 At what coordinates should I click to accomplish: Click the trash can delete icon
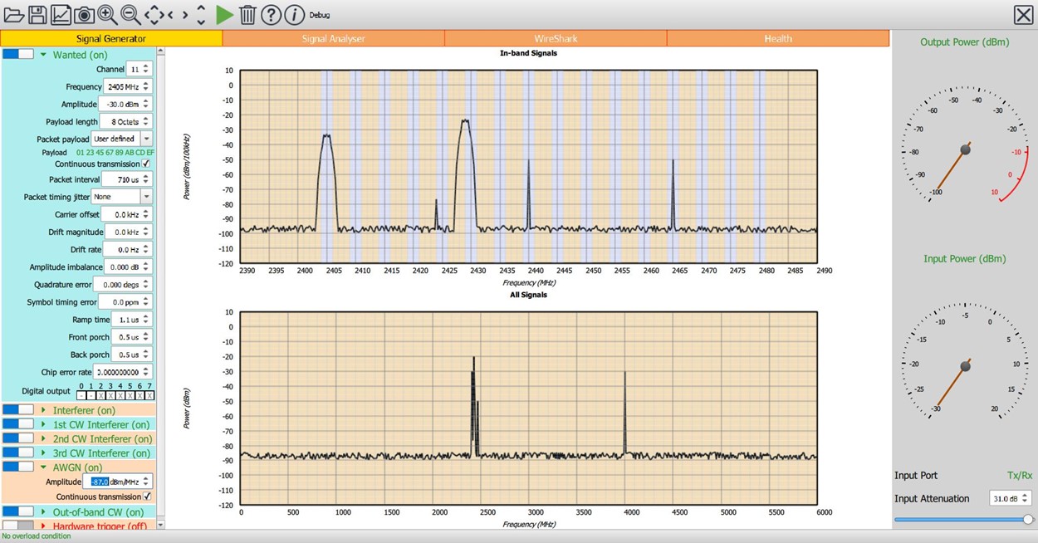pos(247,14)
